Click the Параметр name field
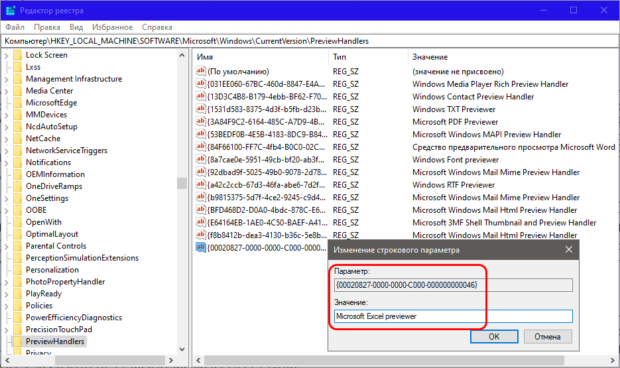This screenshot has height=368, width=620. pyautogui.click(x=453, y=284)
